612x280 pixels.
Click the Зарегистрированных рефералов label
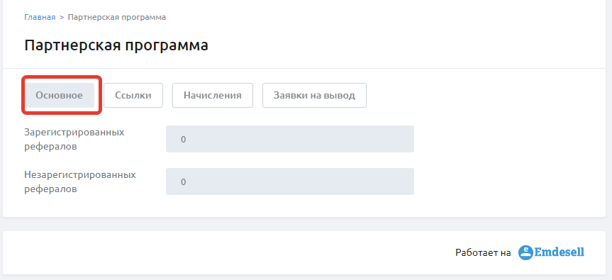(74, 139)
